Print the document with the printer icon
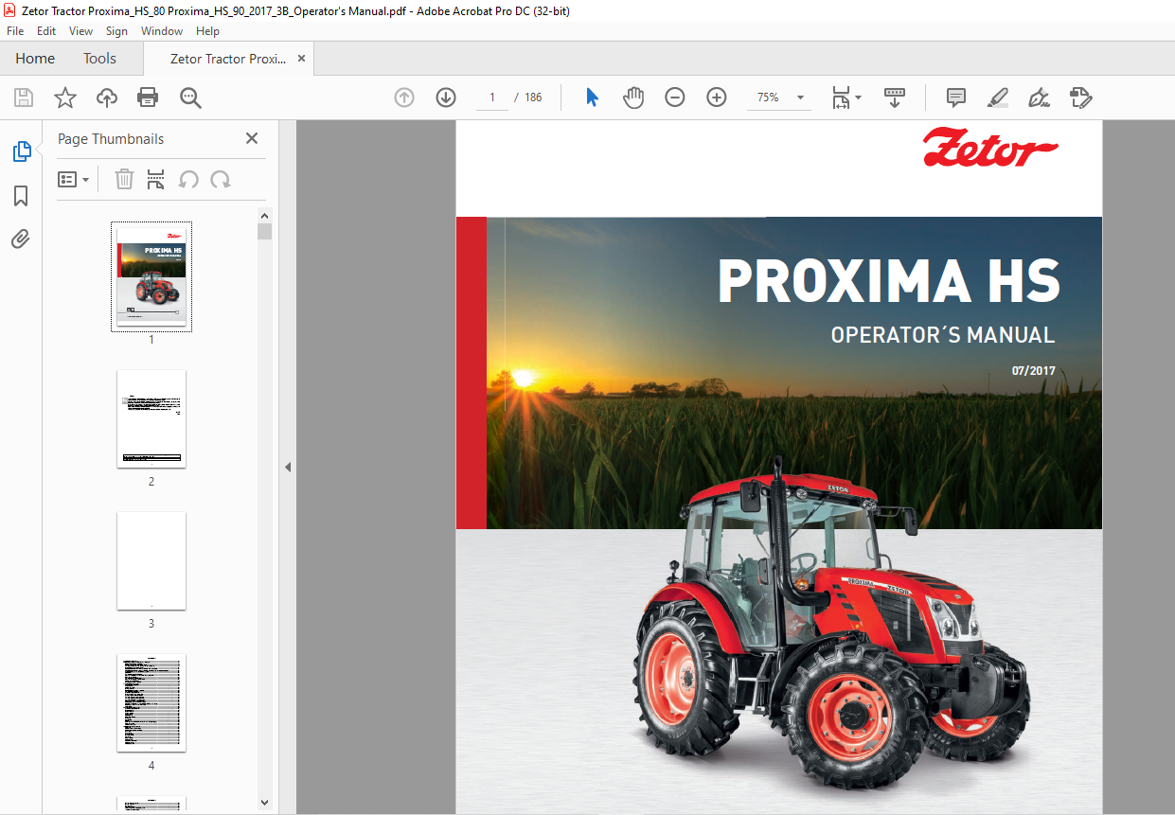Image resolution: width=1175 pixels, height=815 pixels. coord(148,97)
